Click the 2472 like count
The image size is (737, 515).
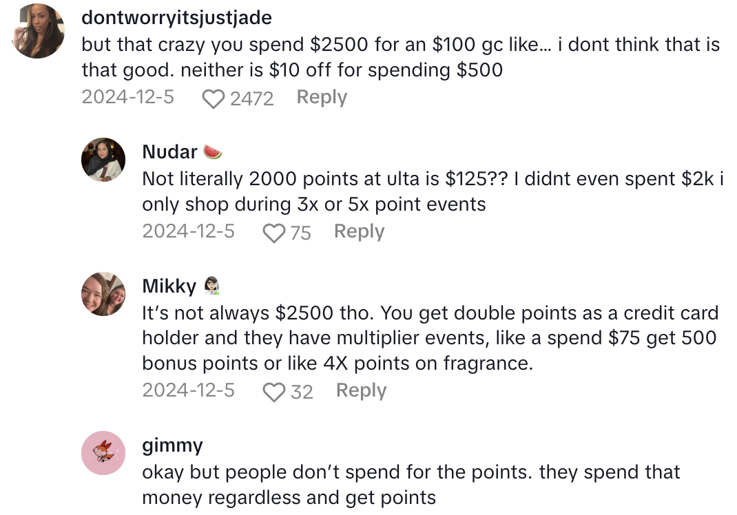coord(251,98)
